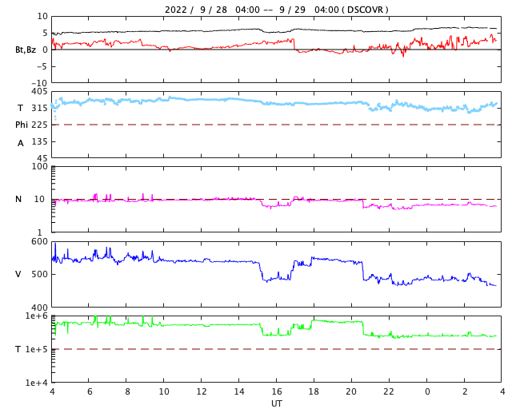Viewport: 512px width, 409px height.
Task: Click the '8' hour label on the UT axis
Action: pos(127,391)
